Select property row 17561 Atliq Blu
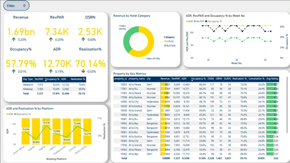290x163 pixels. pyautogui.click(x=196, y=89)
